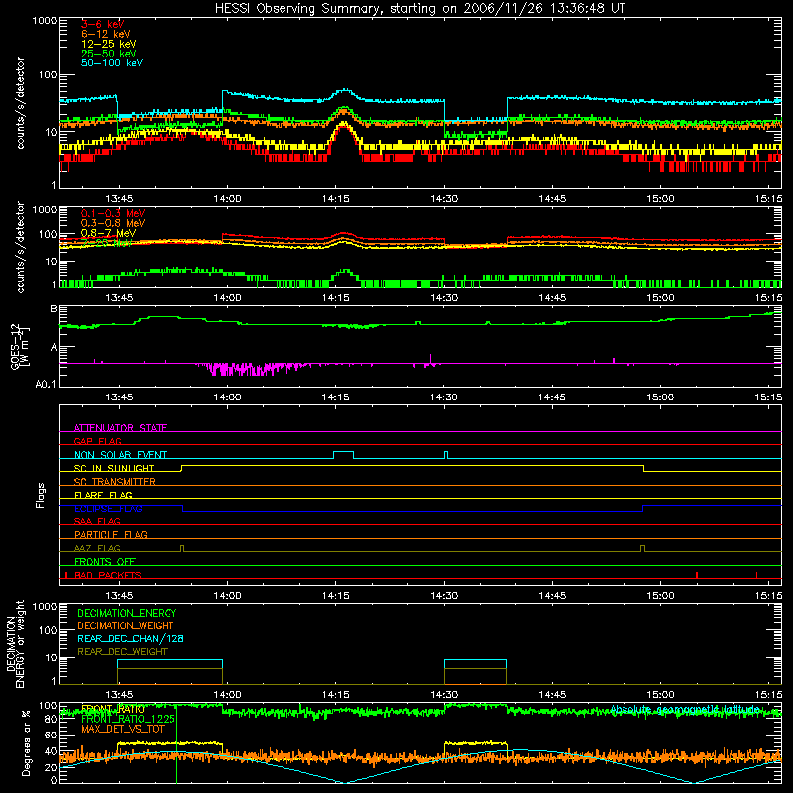
Task: Click the SAA_FLAG label
Action: coord(97,521)
